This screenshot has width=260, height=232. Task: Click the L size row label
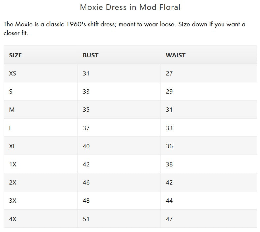point(11,128)
